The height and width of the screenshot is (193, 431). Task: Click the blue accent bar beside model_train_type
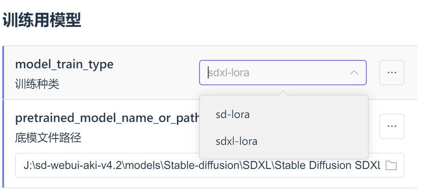point(3,72)
